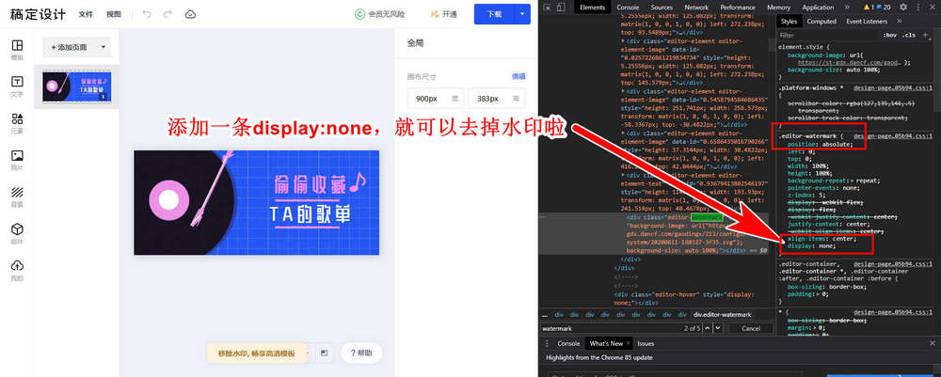
Task: Switch to the Computed styles tab
Action: 821,21
